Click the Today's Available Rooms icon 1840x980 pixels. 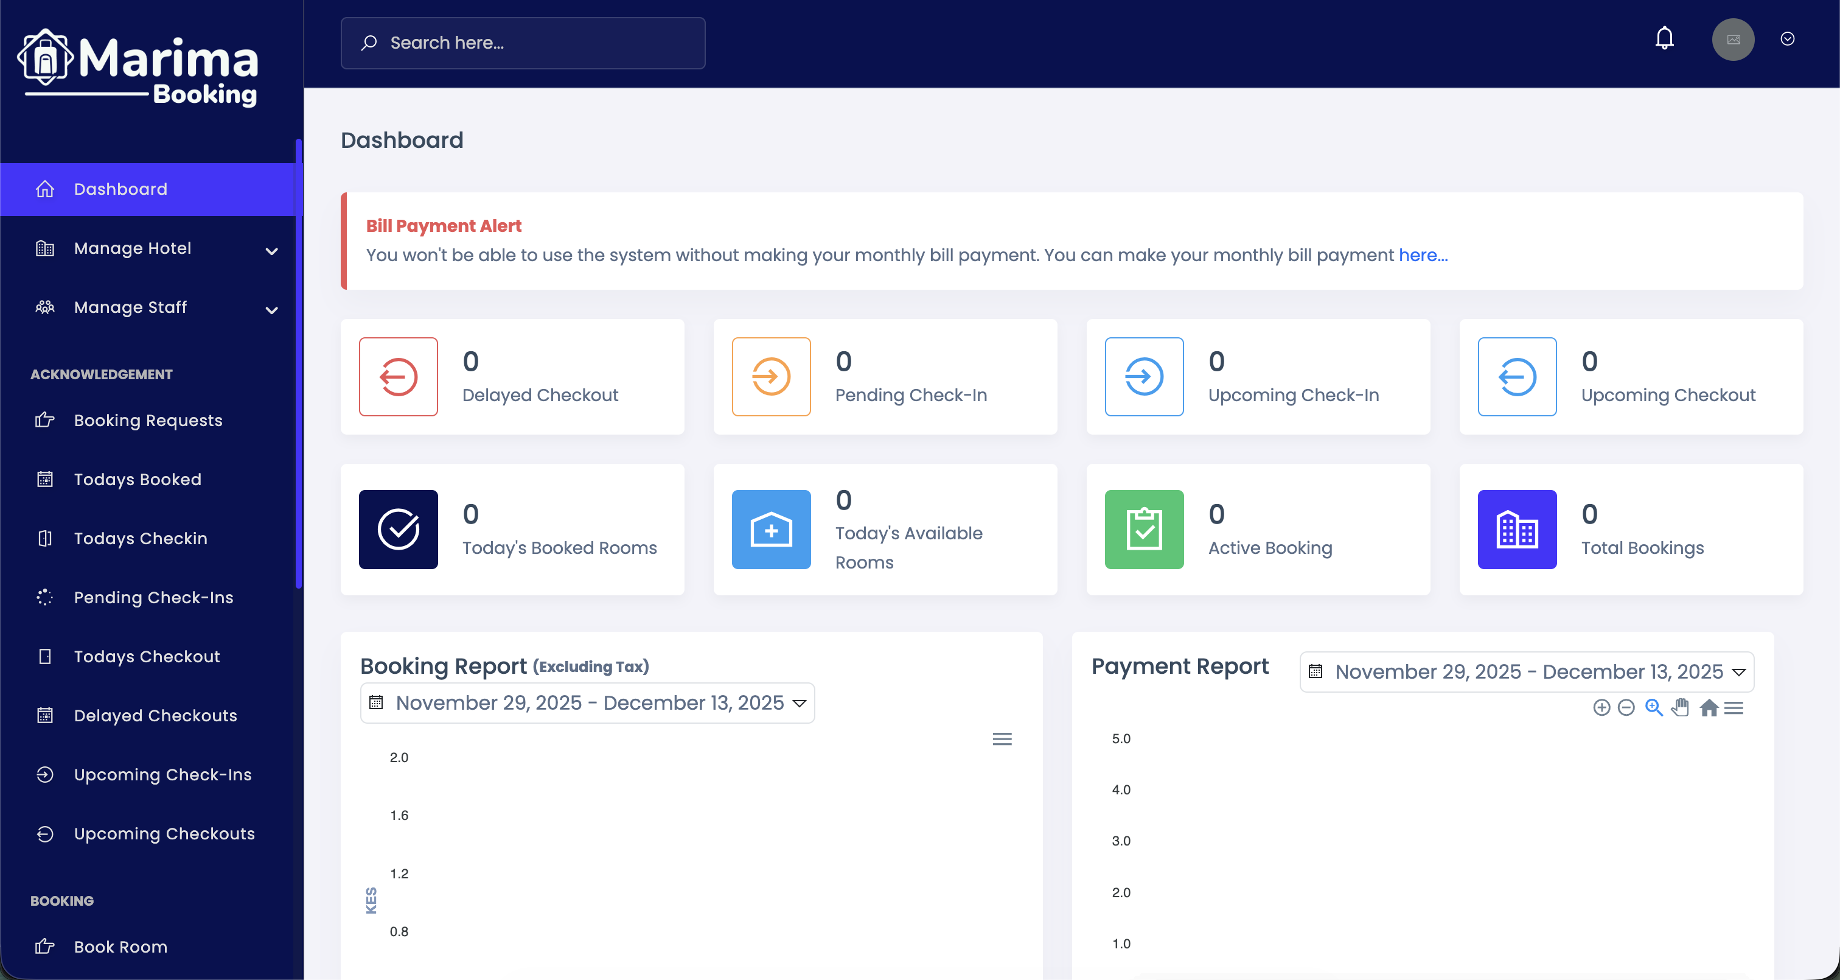771,530
